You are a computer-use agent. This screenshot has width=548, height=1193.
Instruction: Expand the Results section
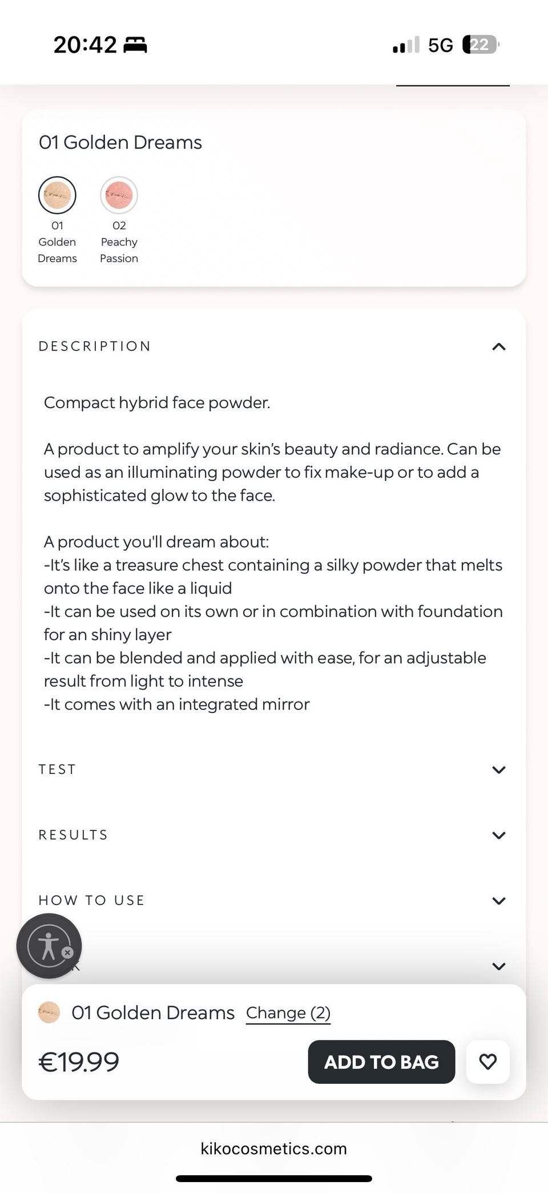click(x=498, y=835)
